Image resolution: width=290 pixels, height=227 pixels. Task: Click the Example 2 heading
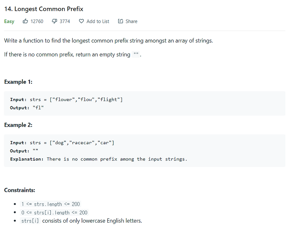click(x=18, y=125)
